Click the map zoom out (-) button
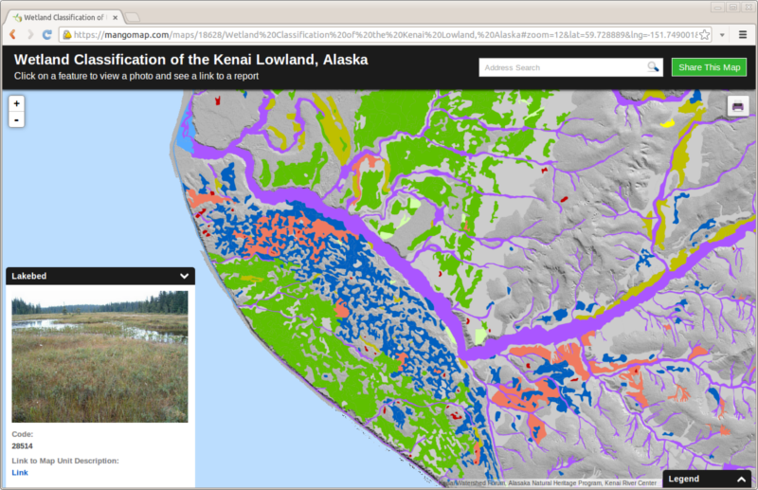 pyautogui.click(x=16, y=119)
